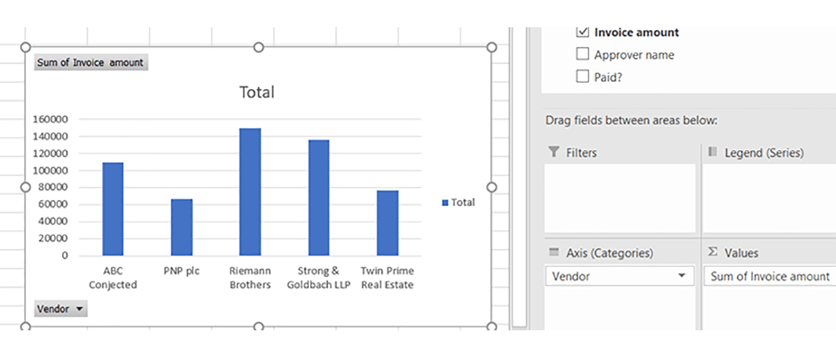Click the blue Total legend marker
The height and width of the screenshot is (358, 836).
[x=445, y=202]
